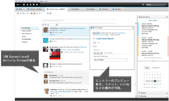Switch to Comments tab in preview popup
Image resolution: width=169 pixels, height=101 pixels.
[98, 53]
